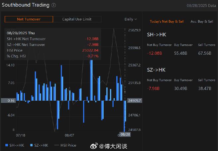The image size is (218, 151).
Task: Click the Southbound Trading title
Action: click(25, 5)
